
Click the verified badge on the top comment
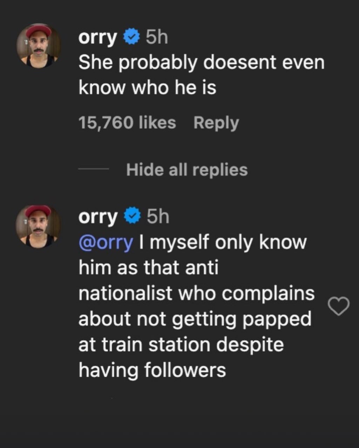pos(132,38)
